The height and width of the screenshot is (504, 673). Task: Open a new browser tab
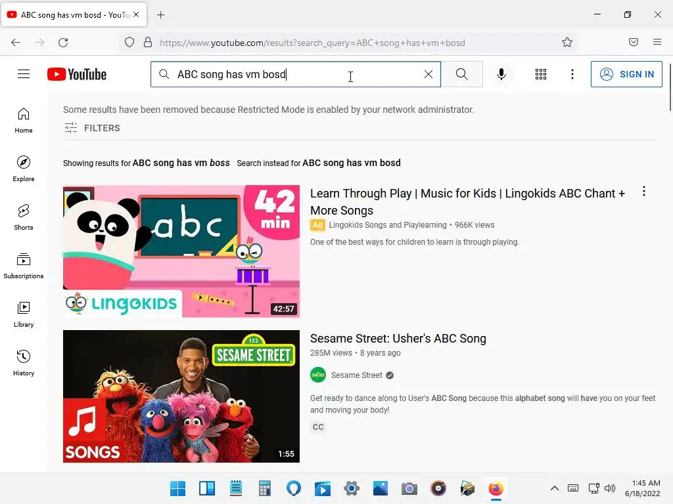[x=160, y=15]
